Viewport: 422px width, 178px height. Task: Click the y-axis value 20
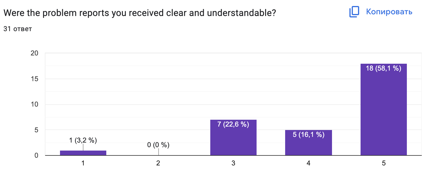pyautogui.click(x=34, y=53)
